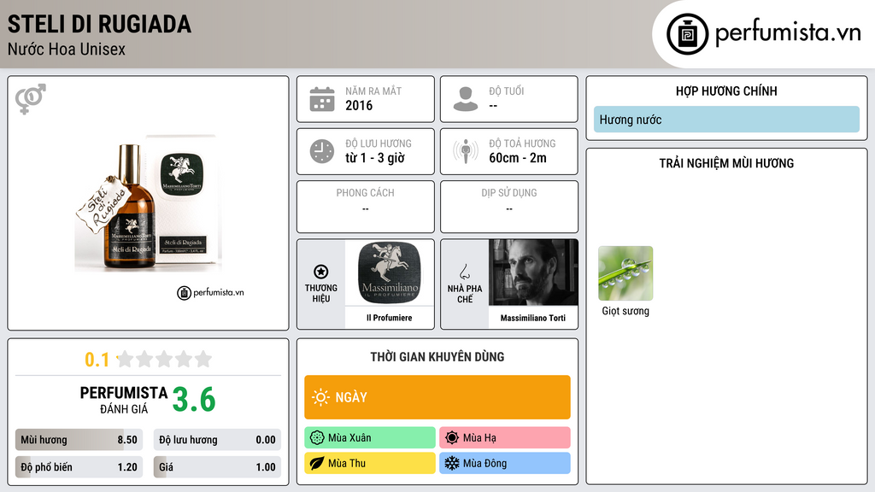This screenshot has width=875, height=492.
Task: Select the green Mùa Xuân season bar
Action: click(370, 438)
